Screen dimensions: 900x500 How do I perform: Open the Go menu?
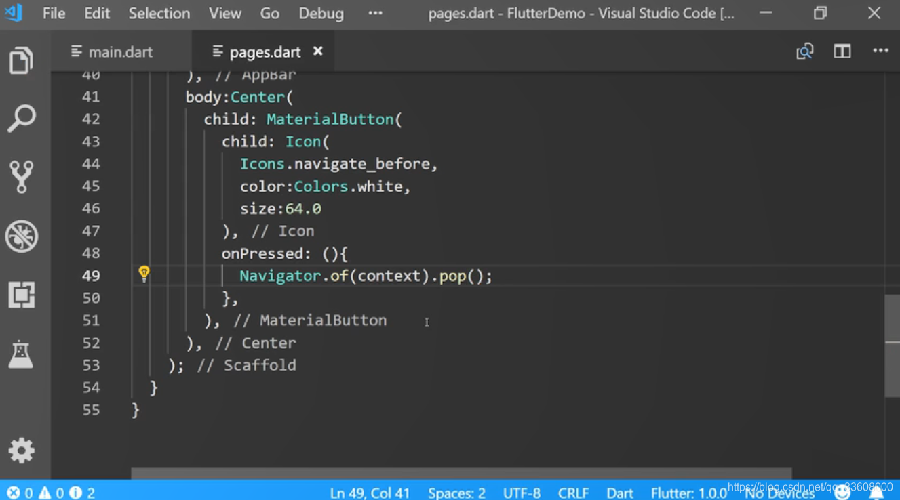(270, 14)
